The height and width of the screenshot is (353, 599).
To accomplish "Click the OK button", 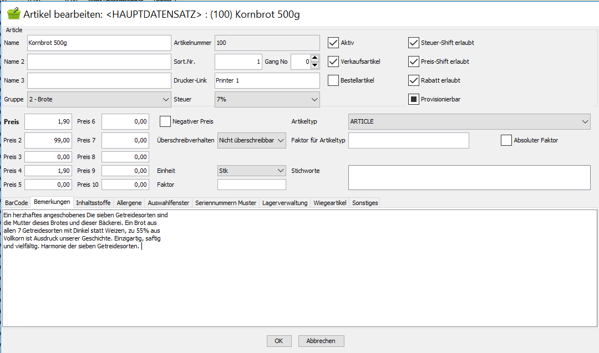I will [x=279, y=341].
